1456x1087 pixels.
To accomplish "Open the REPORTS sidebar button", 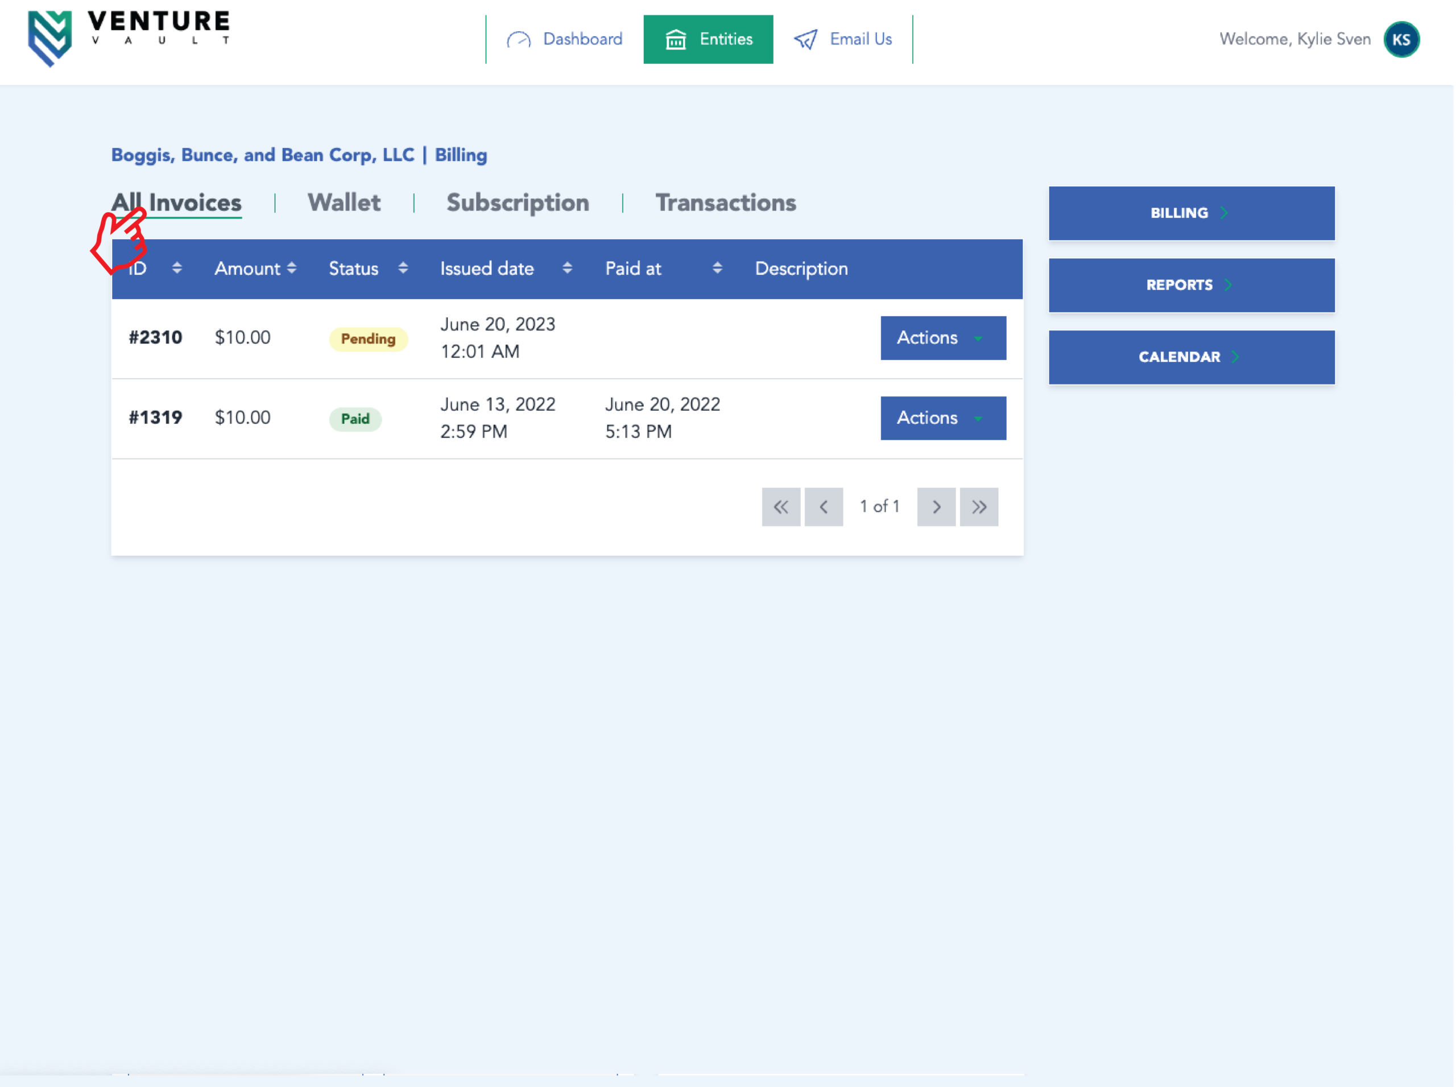I will coord(1191,285).
